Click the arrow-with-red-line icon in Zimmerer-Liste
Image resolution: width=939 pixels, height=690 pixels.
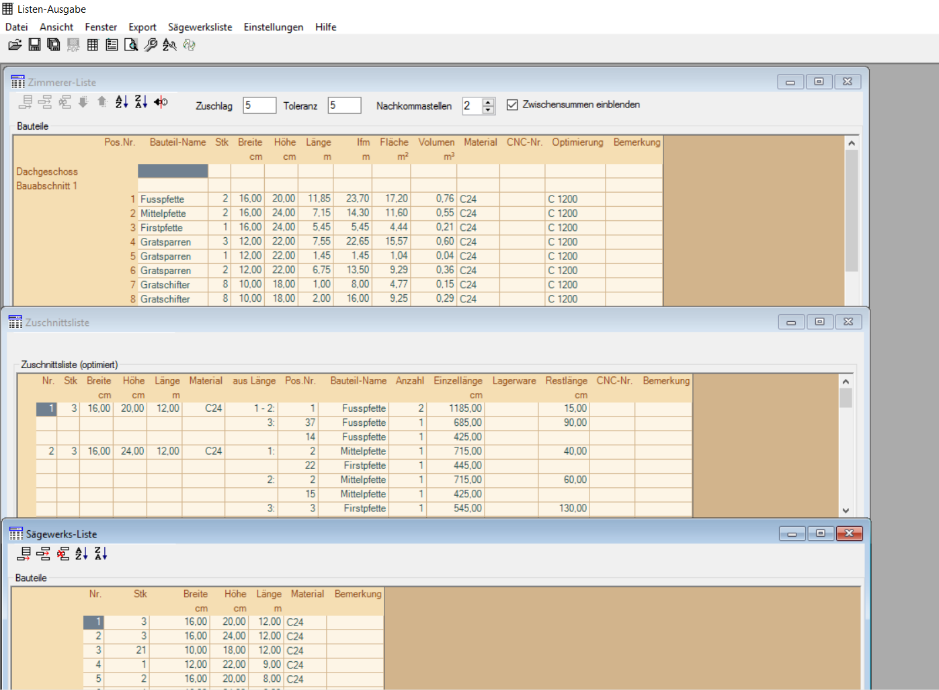[x=161, y=102]
